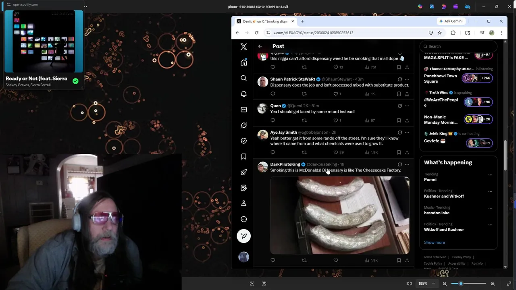
Task: Open more options for Shaun Patrick StewaRt's reply
Action: click(407, 79)
